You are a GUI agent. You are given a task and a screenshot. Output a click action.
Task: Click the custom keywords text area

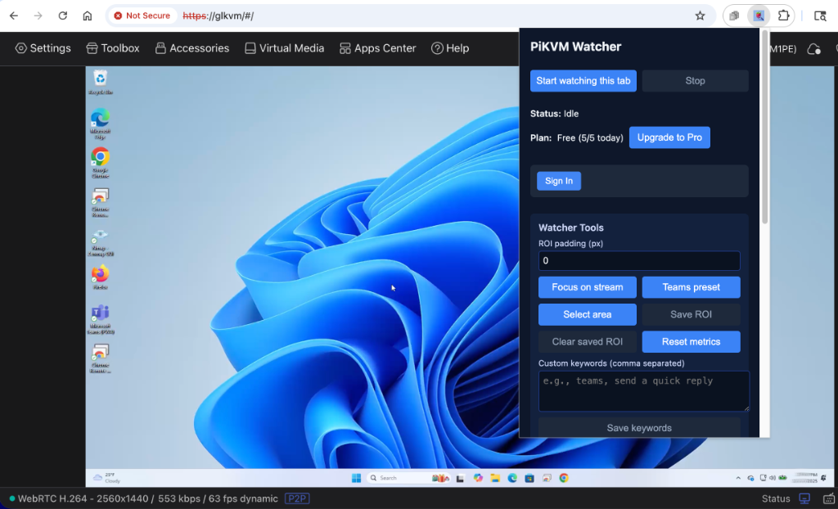pos(643,390)
